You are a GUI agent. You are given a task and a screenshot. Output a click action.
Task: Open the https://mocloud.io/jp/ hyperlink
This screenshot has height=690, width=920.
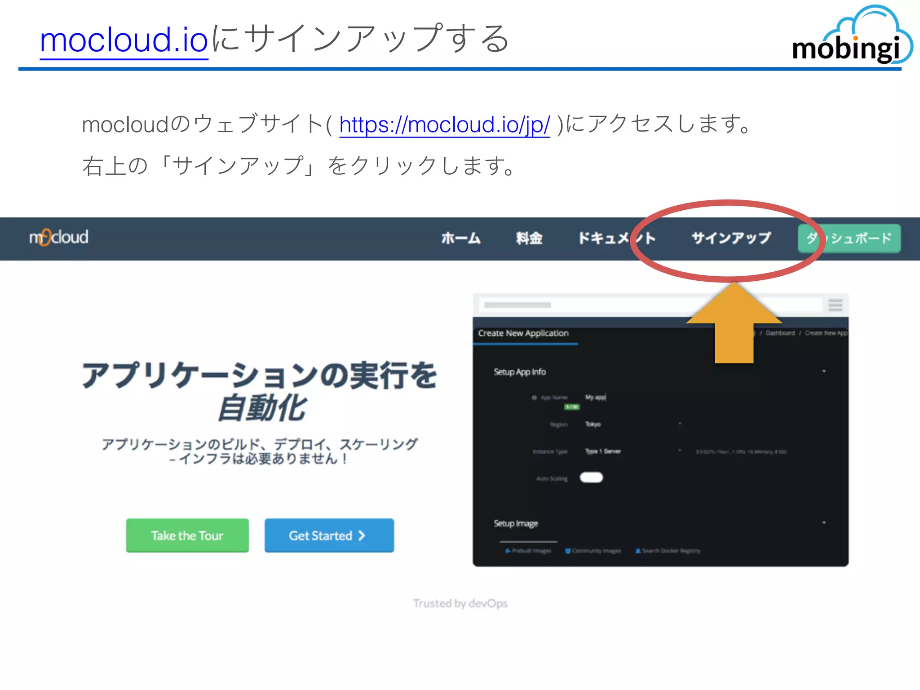tap(444, 124)
